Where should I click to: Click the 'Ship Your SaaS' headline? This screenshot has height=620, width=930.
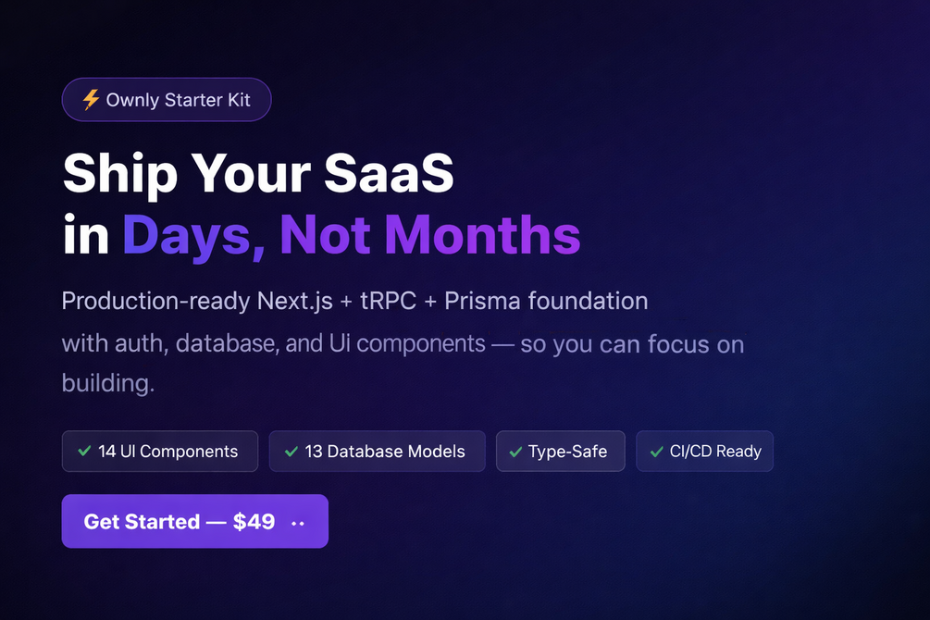(258, 172)
